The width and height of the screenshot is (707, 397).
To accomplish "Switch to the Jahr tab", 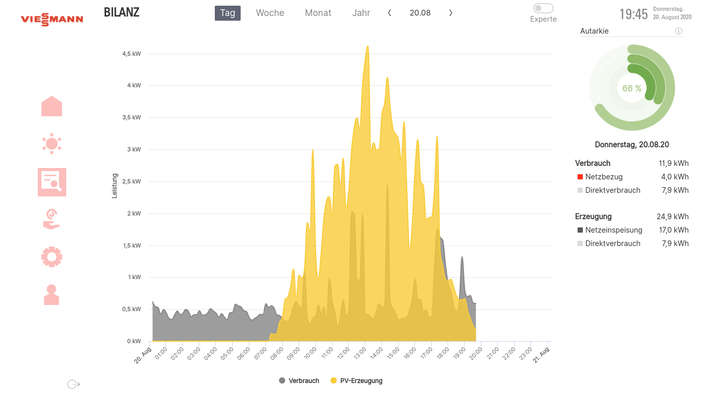I will coord(361,13).
